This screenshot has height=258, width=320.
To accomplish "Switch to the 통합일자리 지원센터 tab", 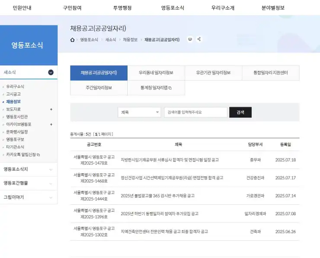I will [271, 73].
